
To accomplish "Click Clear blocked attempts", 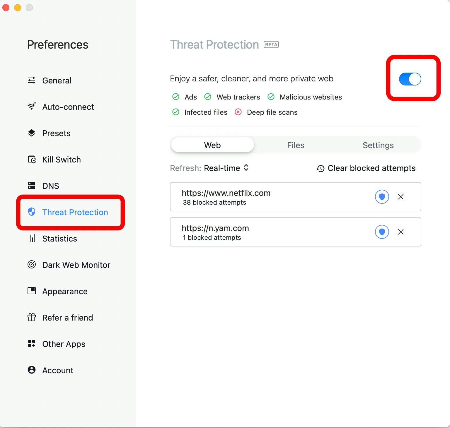I will click(x=366, y=168).
